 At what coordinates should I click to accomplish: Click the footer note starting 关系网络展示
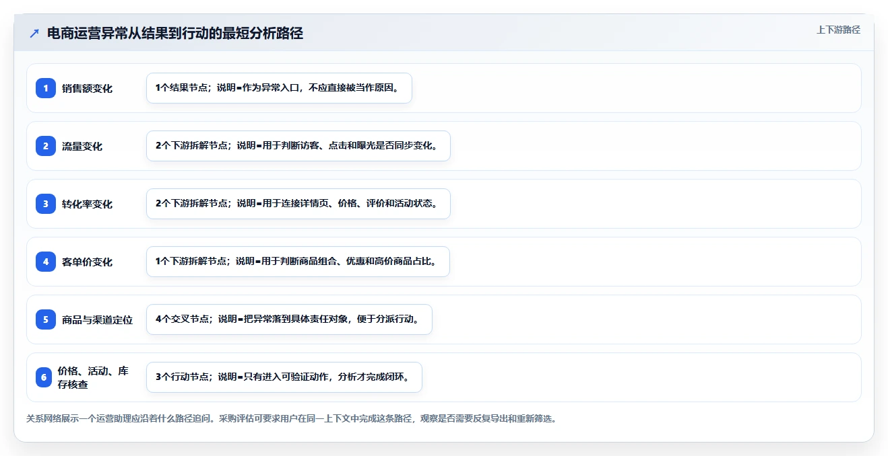(x=291, y=418)
